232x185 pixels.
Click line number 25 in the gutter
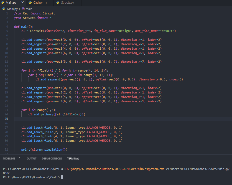6,119
